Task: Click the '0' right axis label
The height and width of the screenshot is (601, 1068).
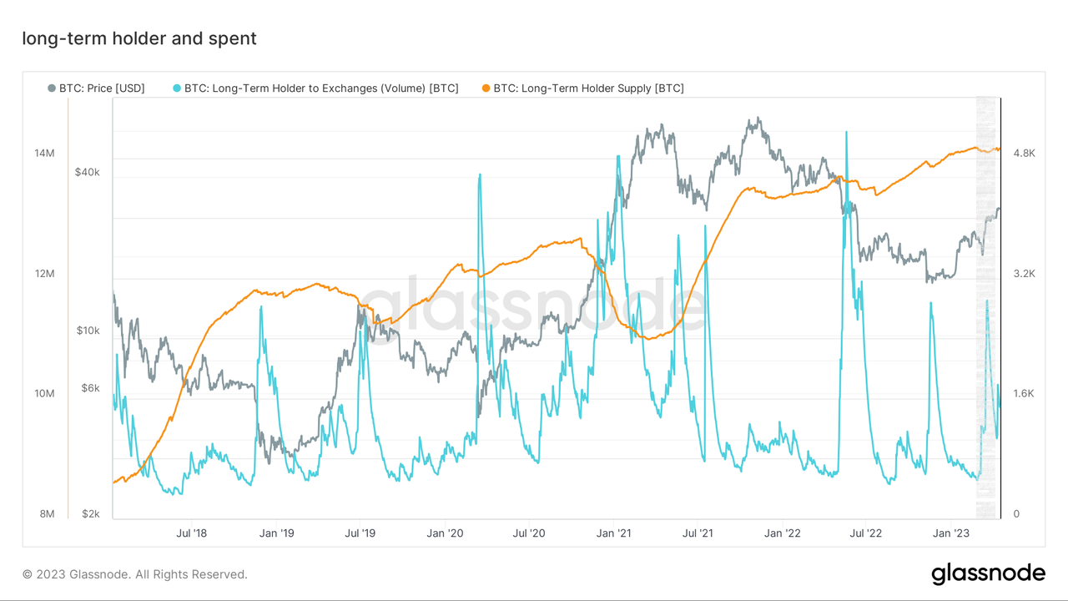Action: coord(1016,514)
